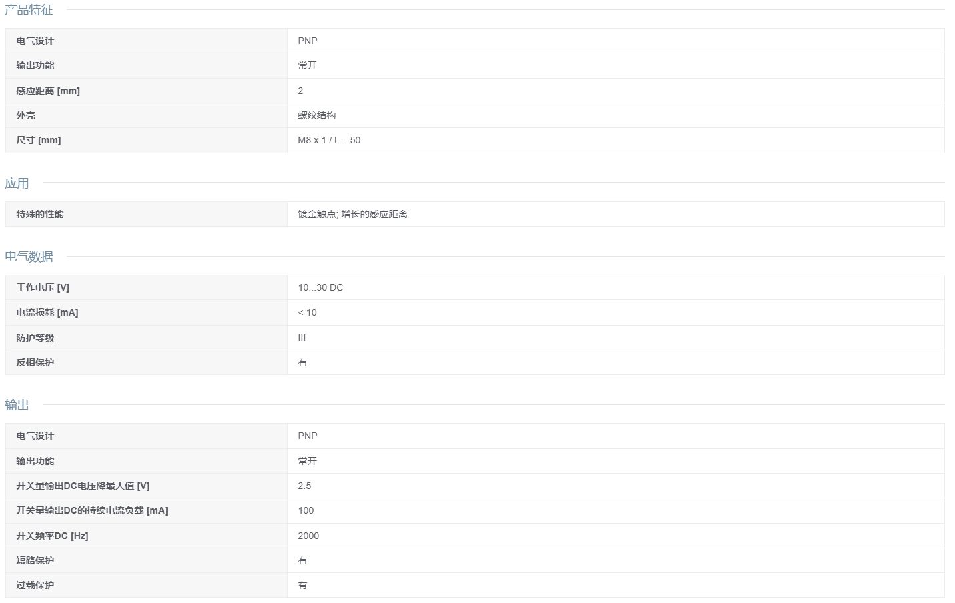
Task: Select the 开关量输出DC的持续电流负载 [mA] label
Action: click(92, 510)
